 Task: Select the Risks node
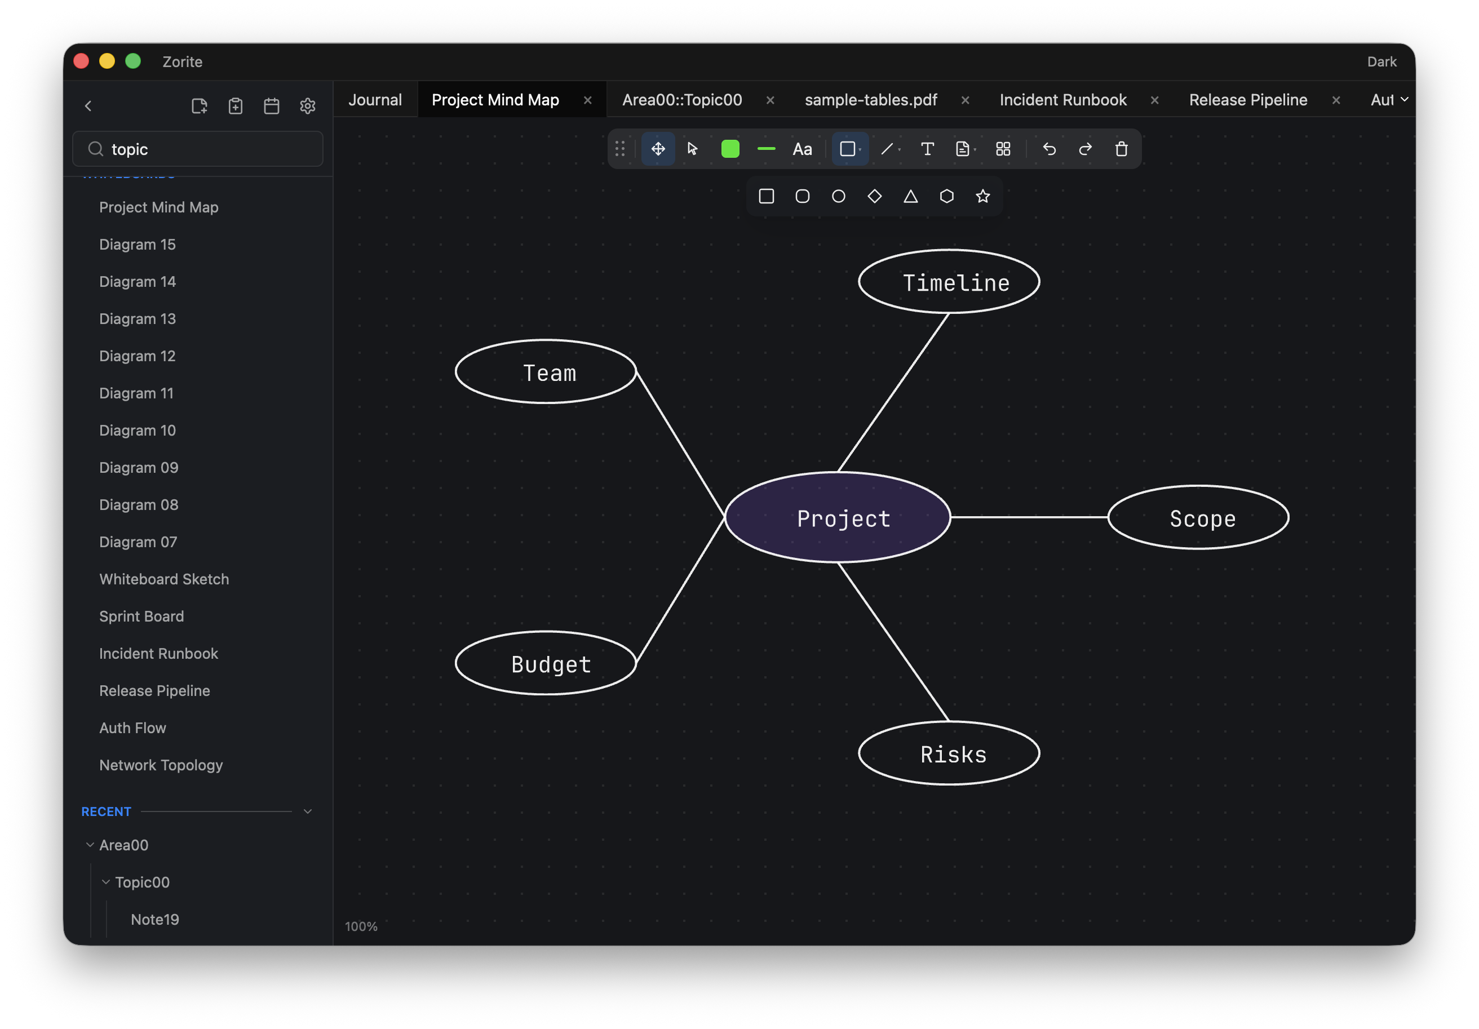click(949, 753)
